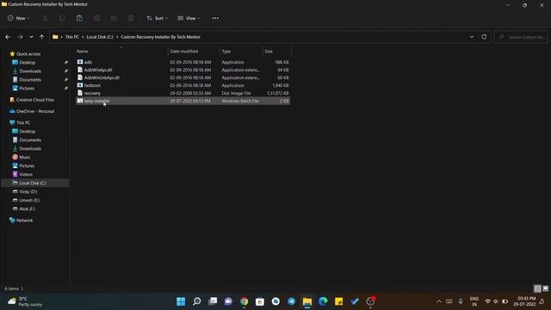Go up one folder level
The width and height of the screenshot is (551, 310).
pos(41,37)
